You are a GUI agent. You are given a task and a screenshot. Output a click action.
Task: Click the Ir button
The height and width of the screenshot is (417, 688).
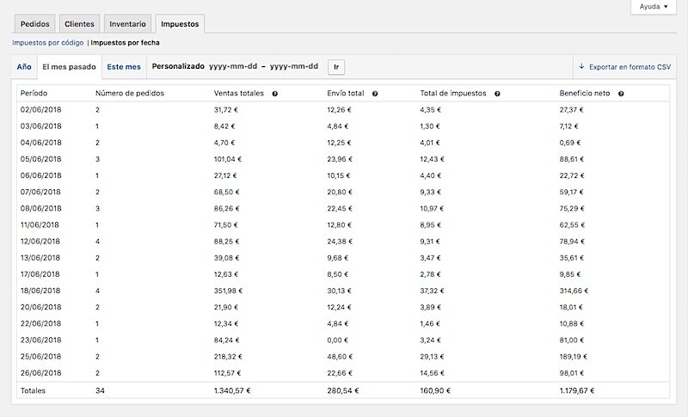click(x=336, y=67)
